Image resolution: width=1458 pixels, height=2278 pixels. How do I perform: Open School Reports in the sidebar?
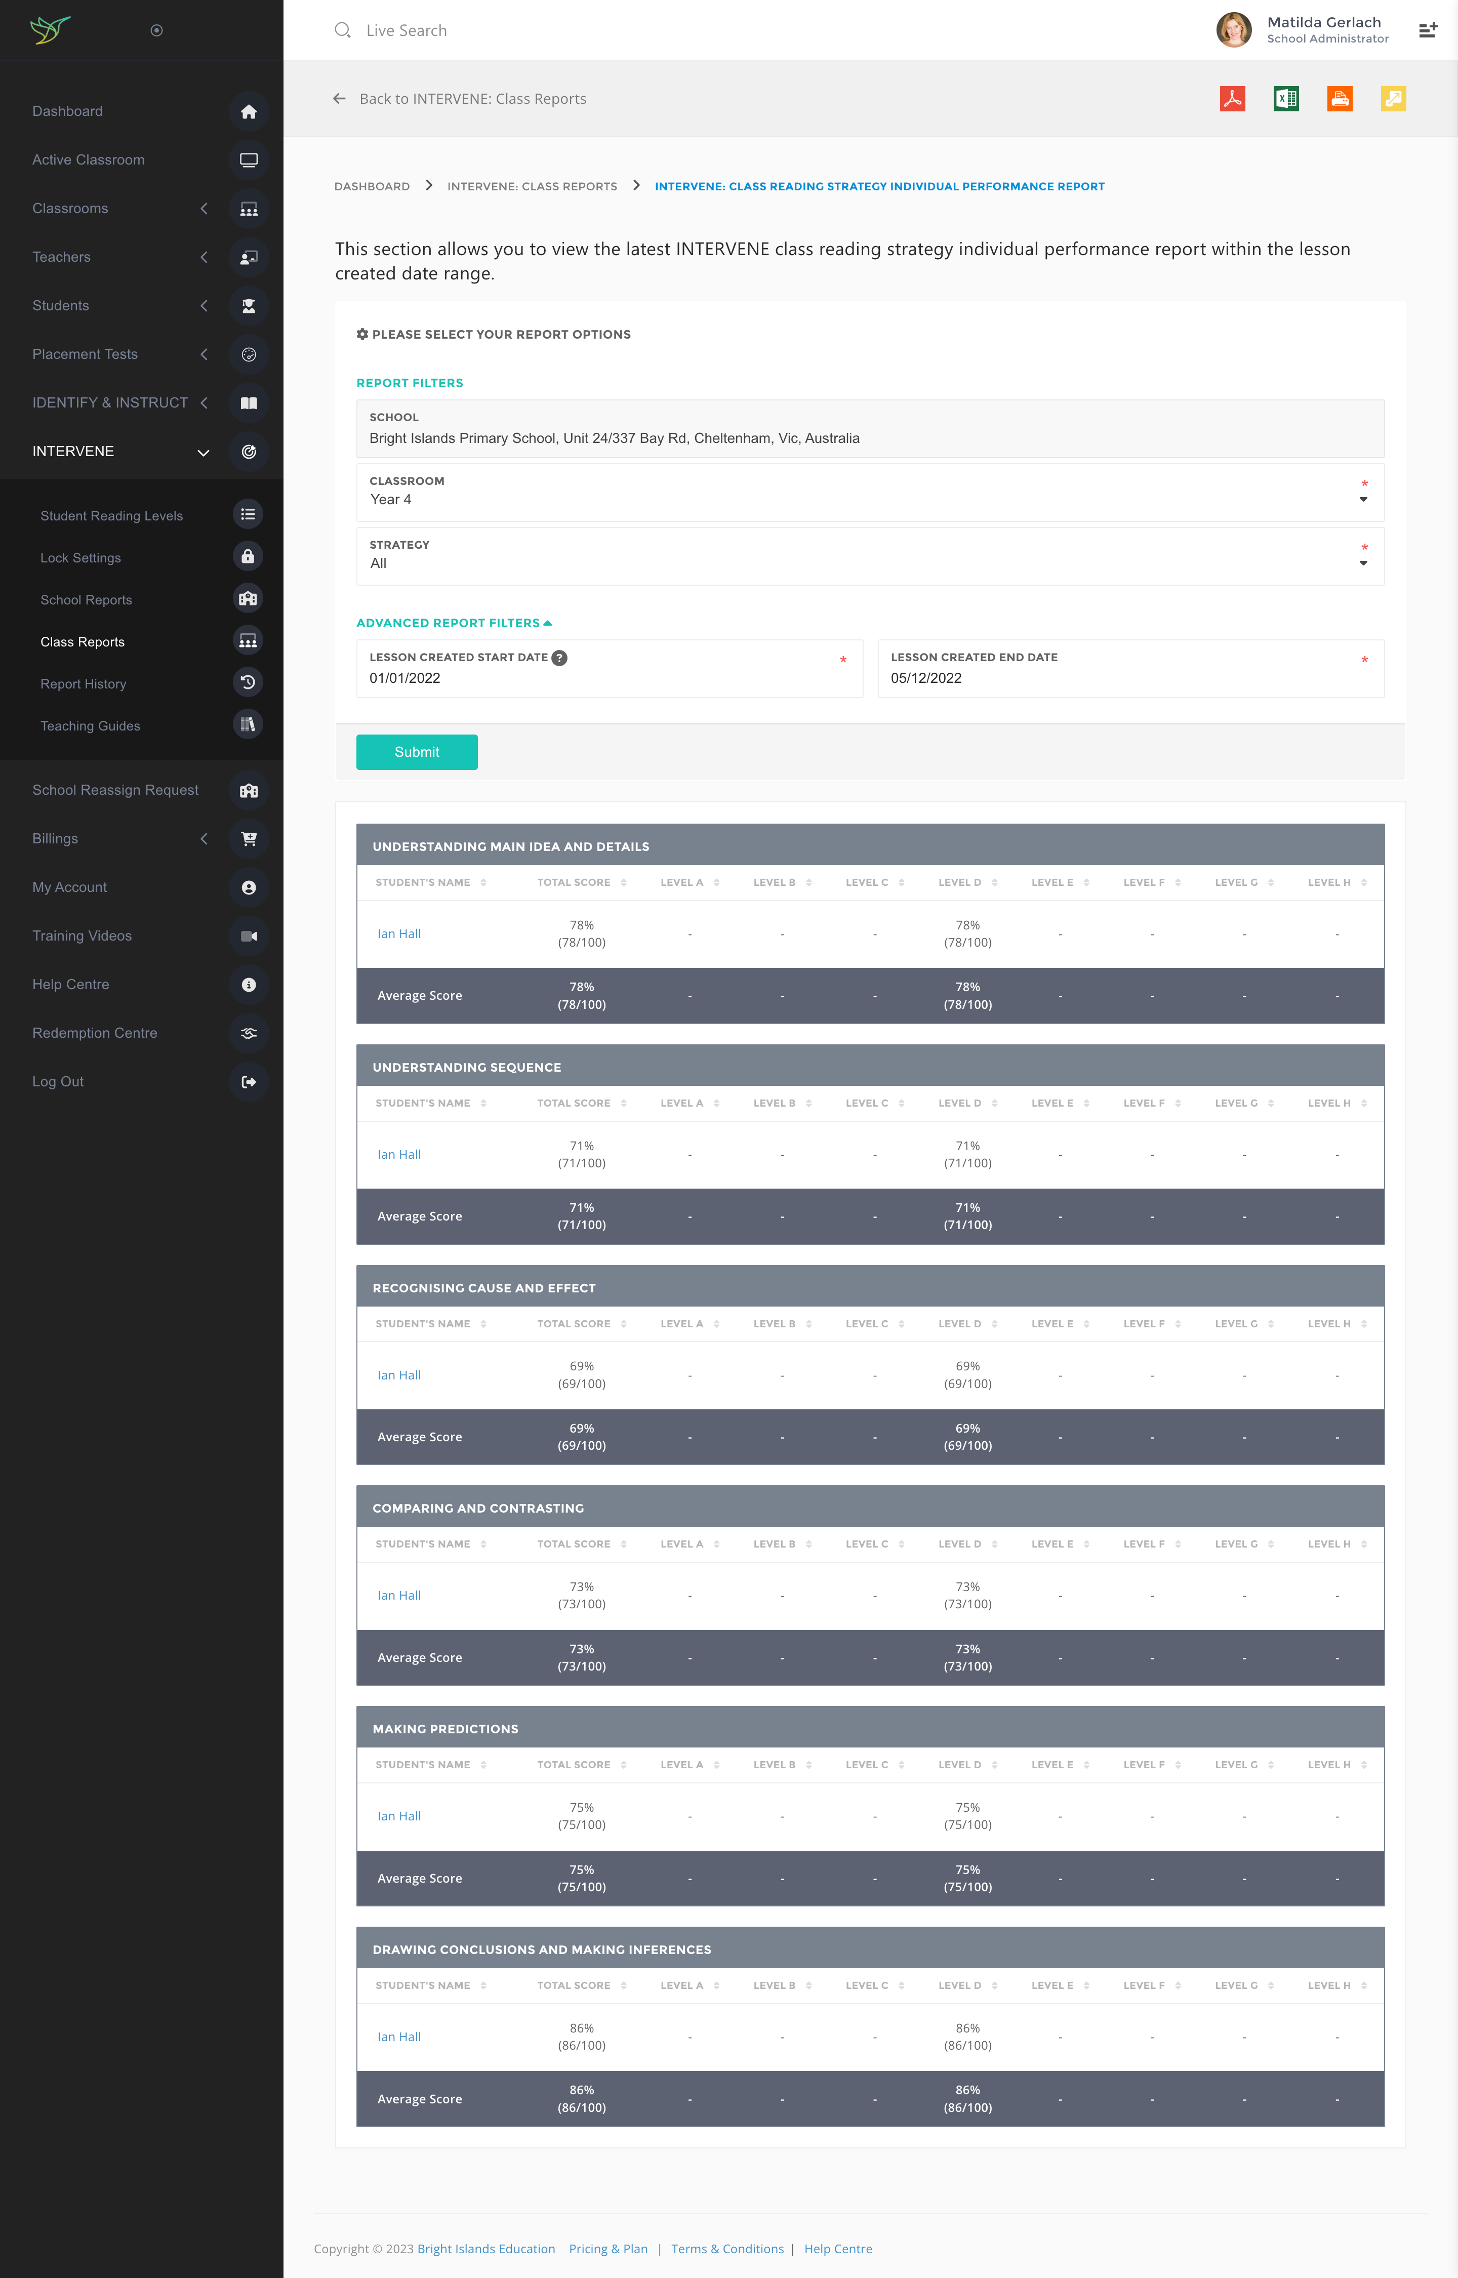click(x=86, y=600)
